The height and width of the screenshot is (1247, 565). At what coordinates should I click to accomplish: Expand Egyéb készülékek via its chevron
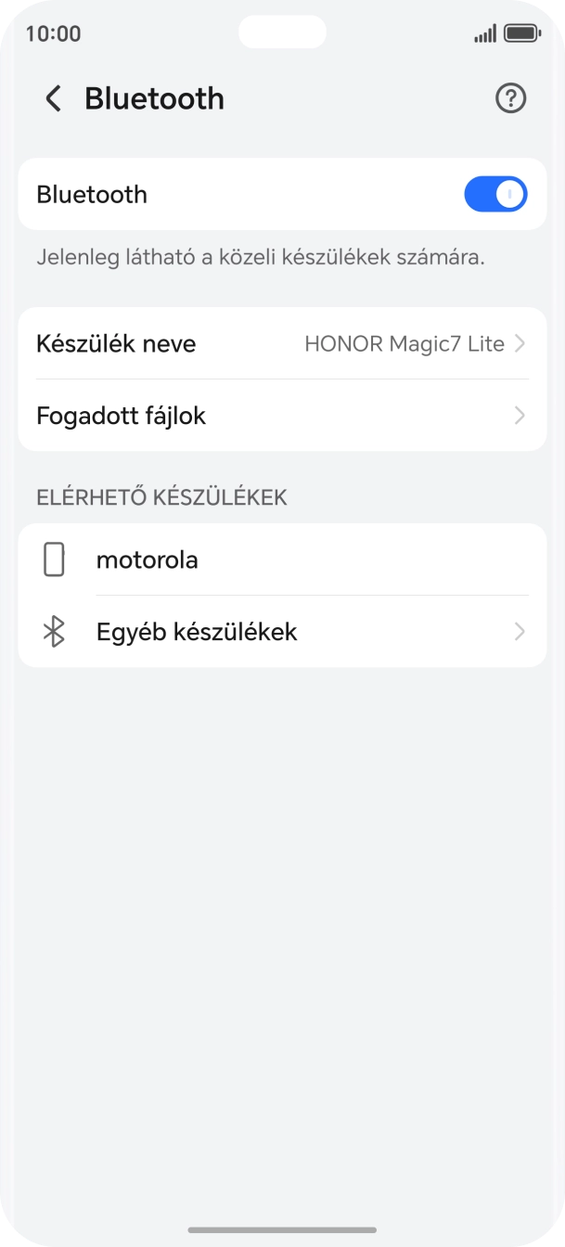(519, 632)
